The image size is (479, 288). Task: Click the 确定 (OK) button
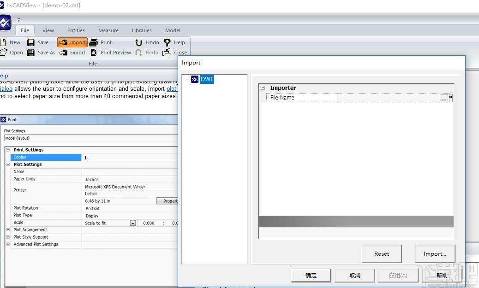[311, 276]
